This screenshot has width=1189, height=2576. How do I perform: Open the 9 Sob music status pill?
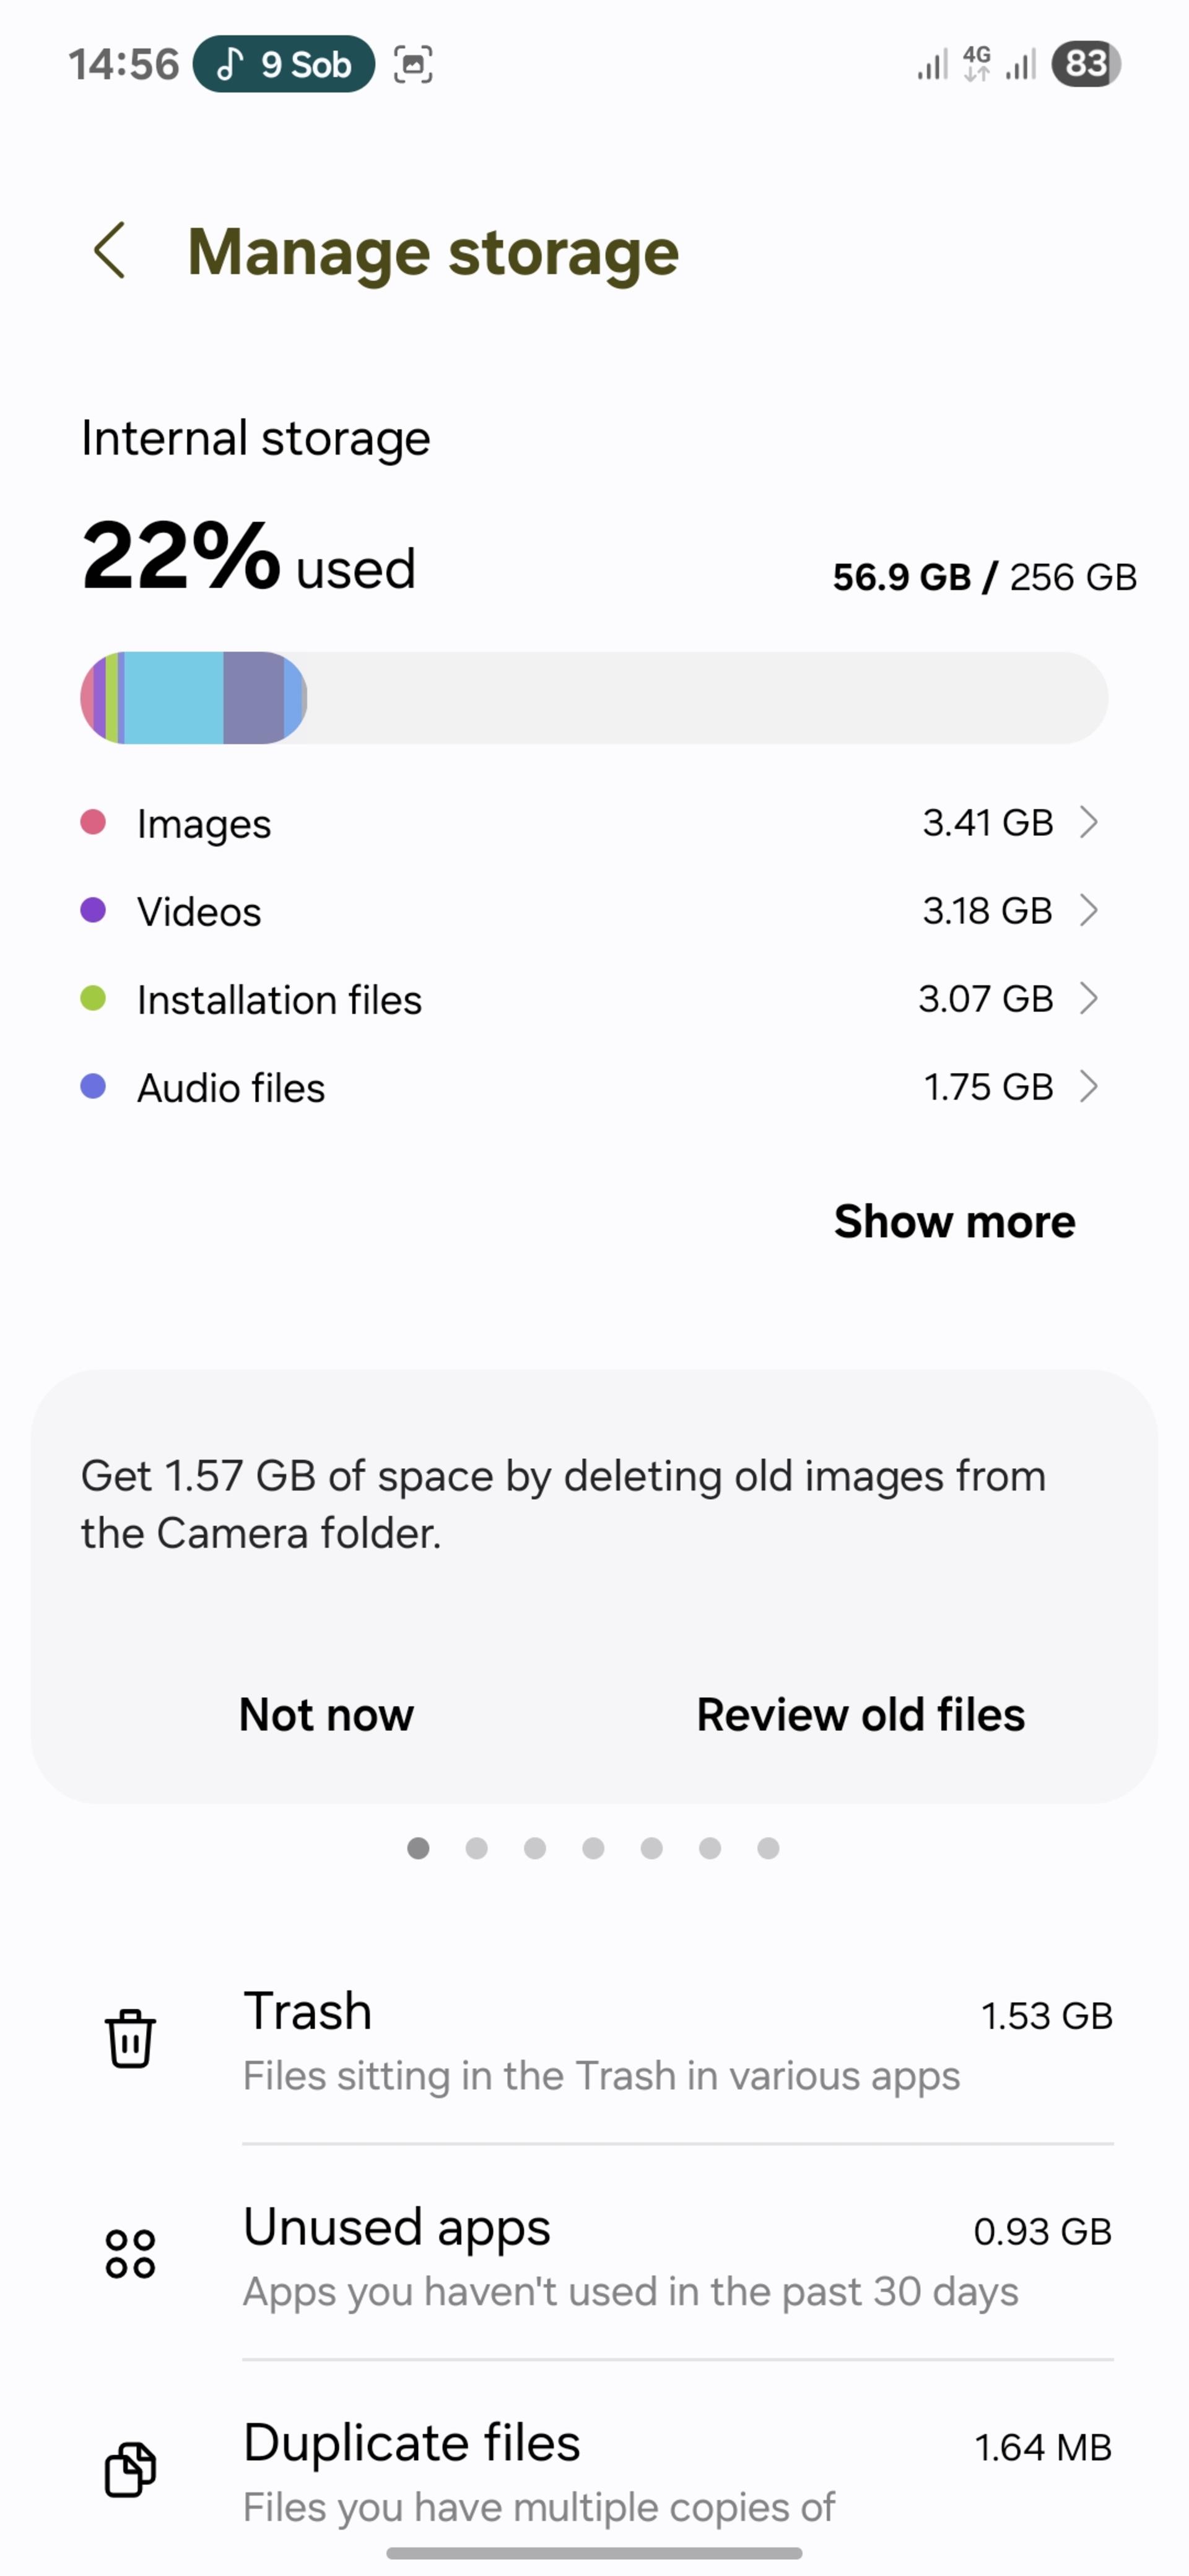tap(284, 64)
